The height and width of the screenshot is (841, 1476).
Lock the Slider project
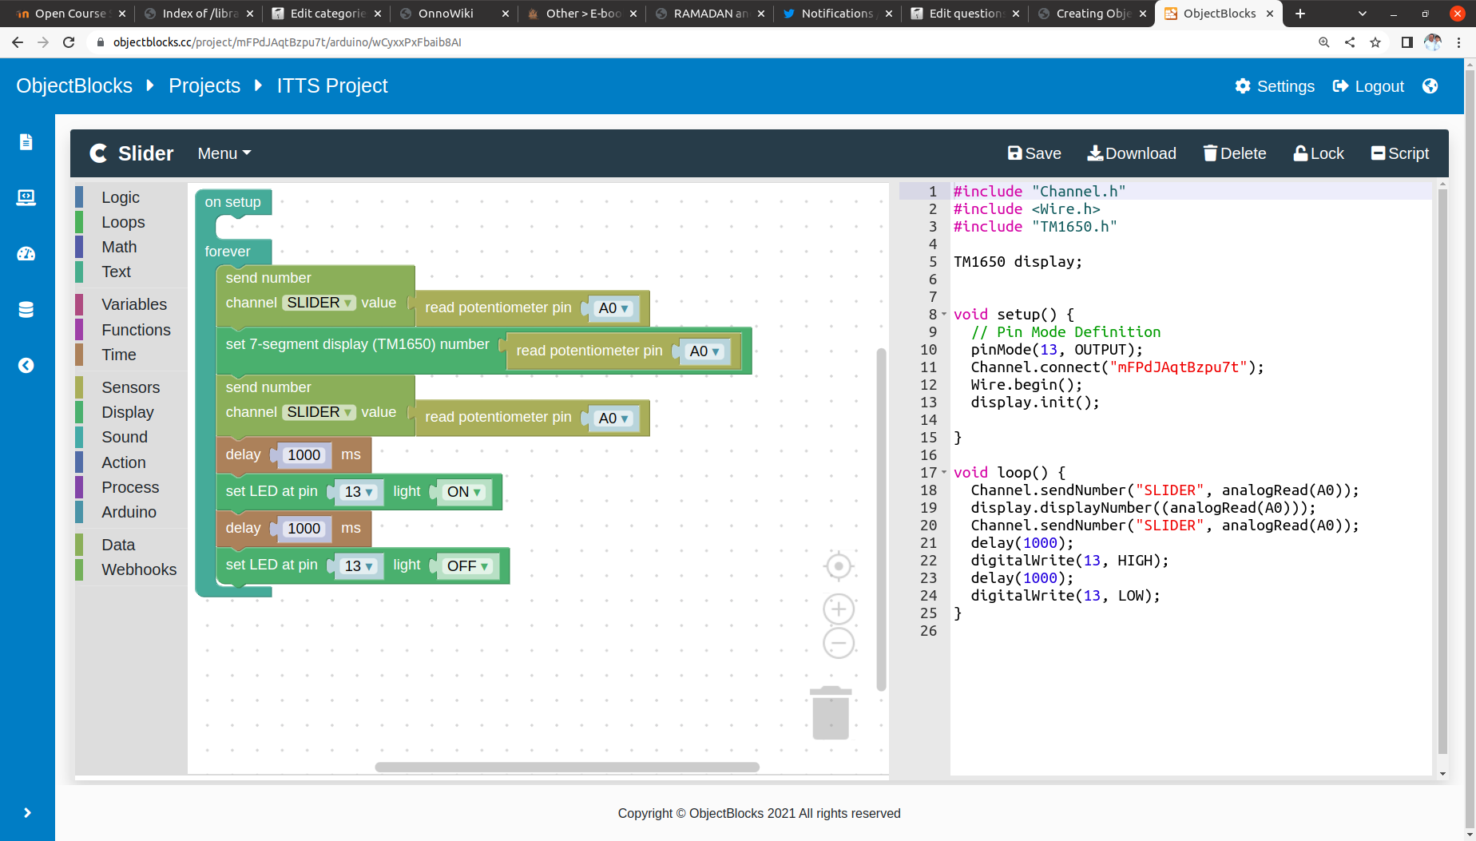[x=1319, y=153]
